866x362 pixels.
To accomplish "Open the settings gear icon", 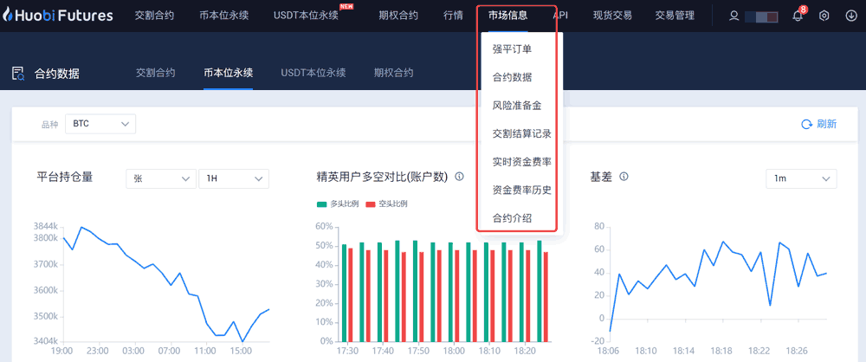I will (824, 16).
